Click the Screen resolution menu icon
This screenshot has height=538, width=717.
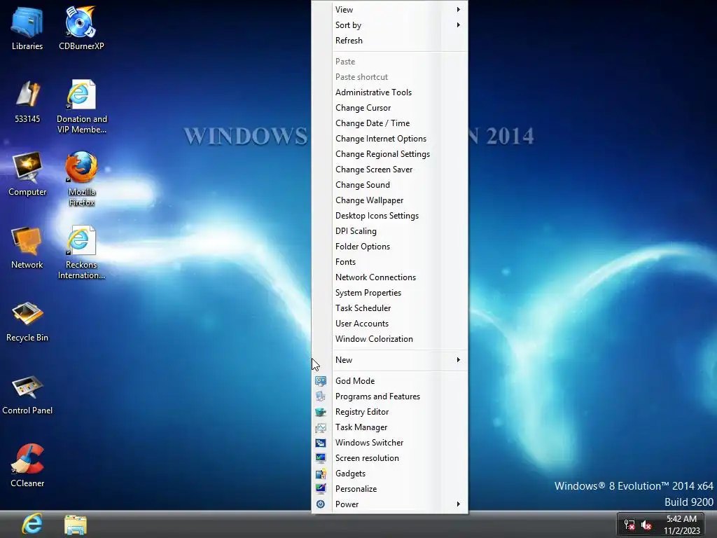point(321,458)
